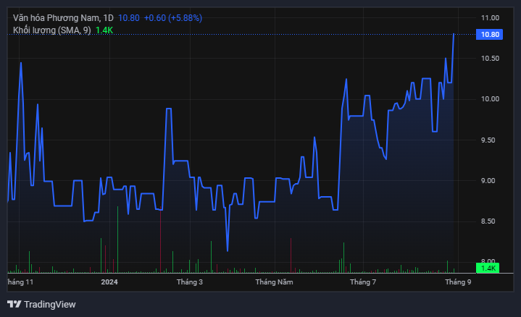Select the Văn hóa Phương Nam, 1D title
The height and width of the screenshot is (317, 521).
point(63,18)
